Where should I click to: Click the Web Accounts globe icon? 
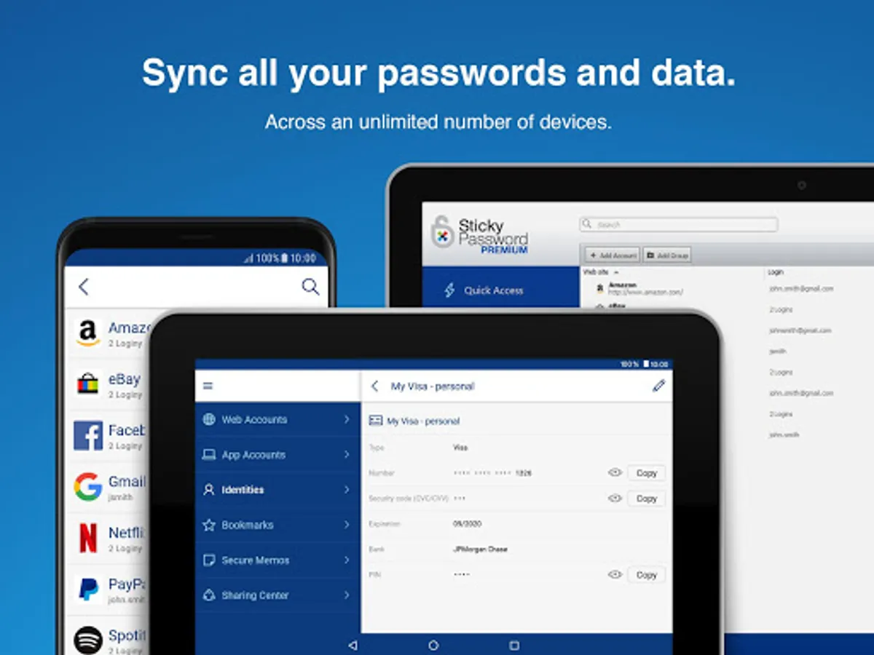(209, 419)
